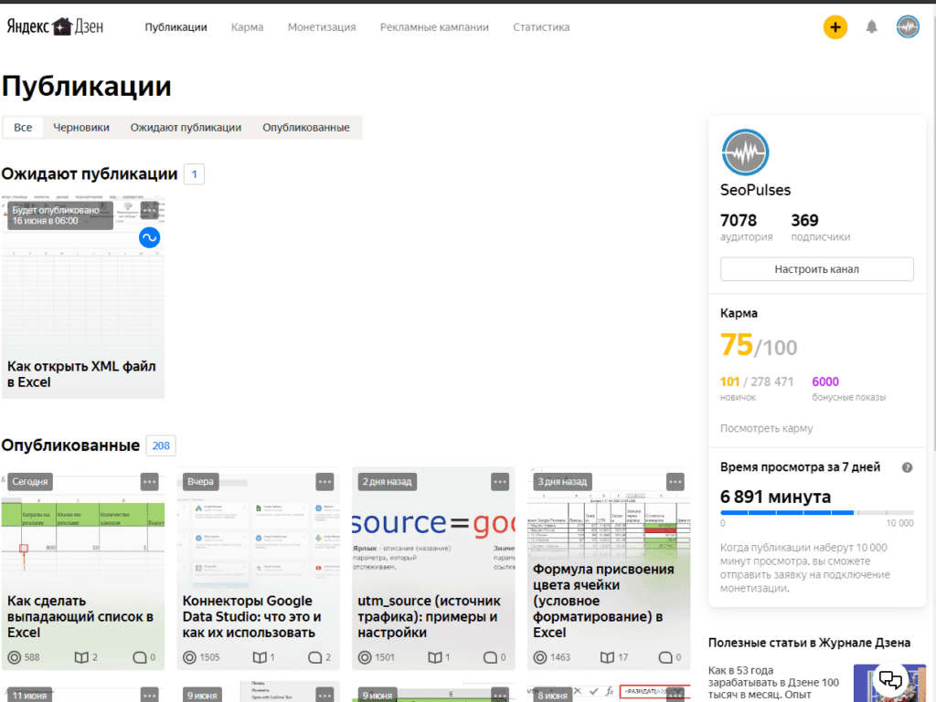Click the 7078 аудитория statistic
Screen dimensions: 936x702
[746, 227]
